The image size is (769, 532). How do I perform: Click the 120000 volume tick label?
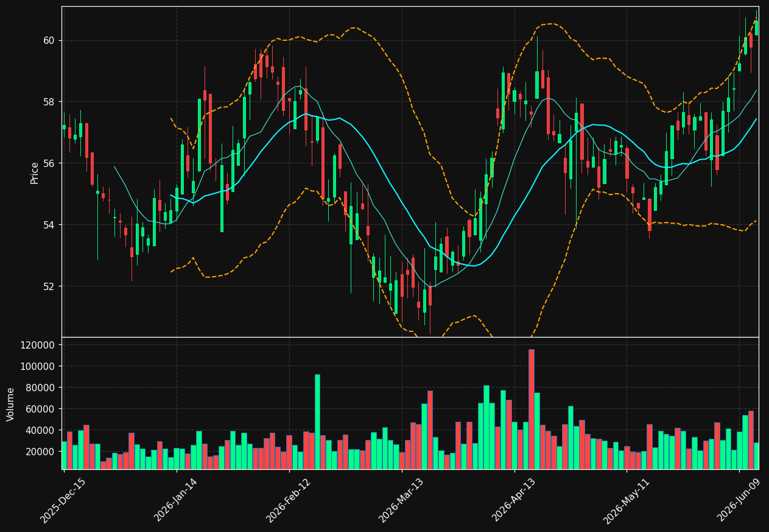point(38,345)
